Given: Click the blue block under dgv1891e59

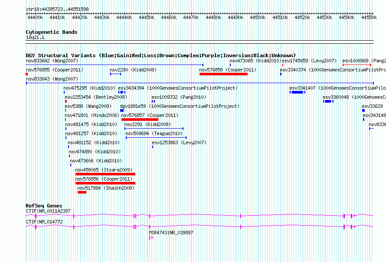Looking at the screenshot, I should click(122, 110).
